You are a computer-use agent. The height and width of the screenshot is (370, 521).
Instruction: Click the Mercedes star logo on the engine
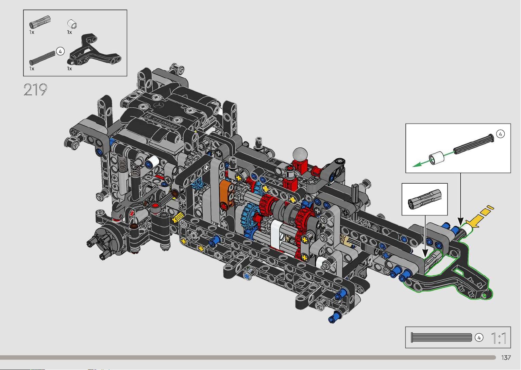pyautogui.click(x=159, y=105)
